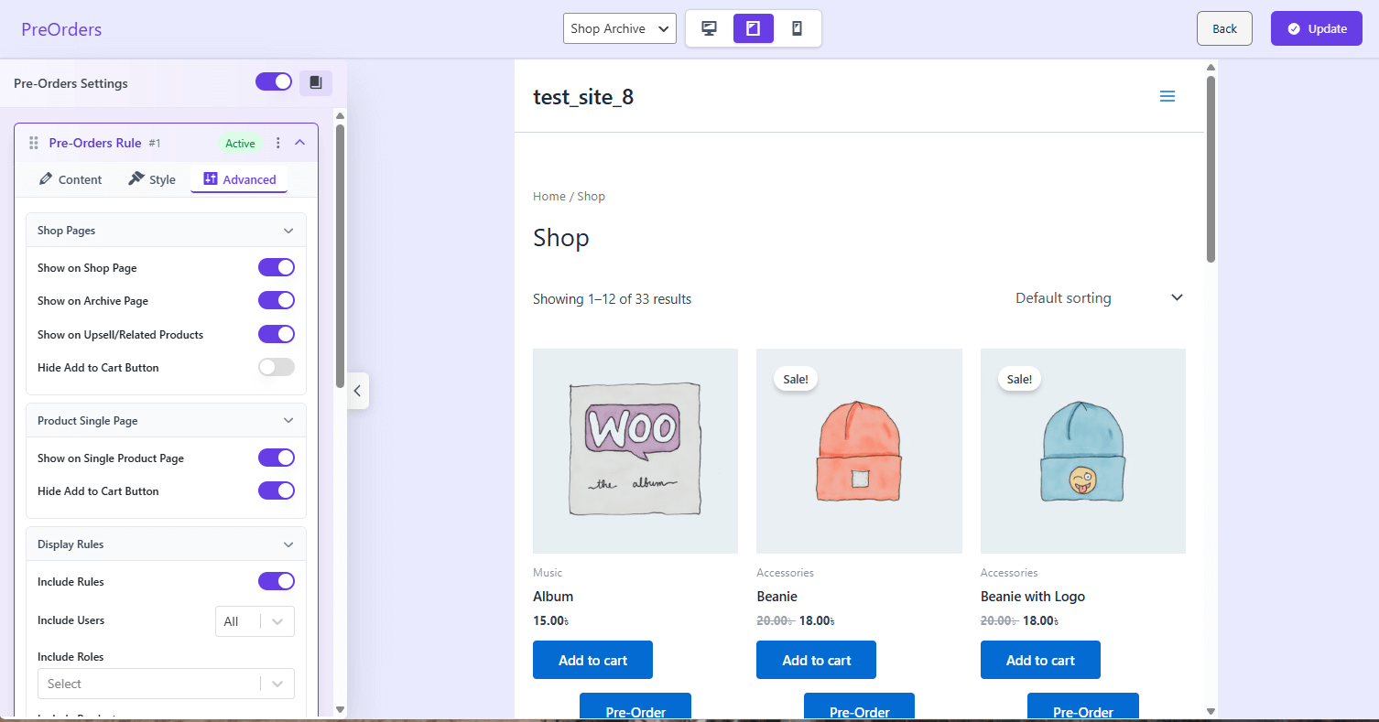Viewport: 1379px width, 722px height.
Task: Enable Hide Add to Cart Button for shop pages
Action: (276, 367)
